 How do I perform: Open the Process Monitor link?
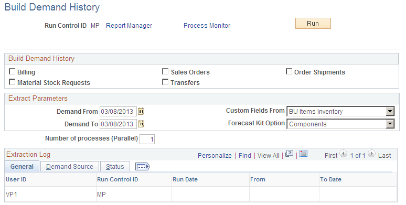coord(207,26)
